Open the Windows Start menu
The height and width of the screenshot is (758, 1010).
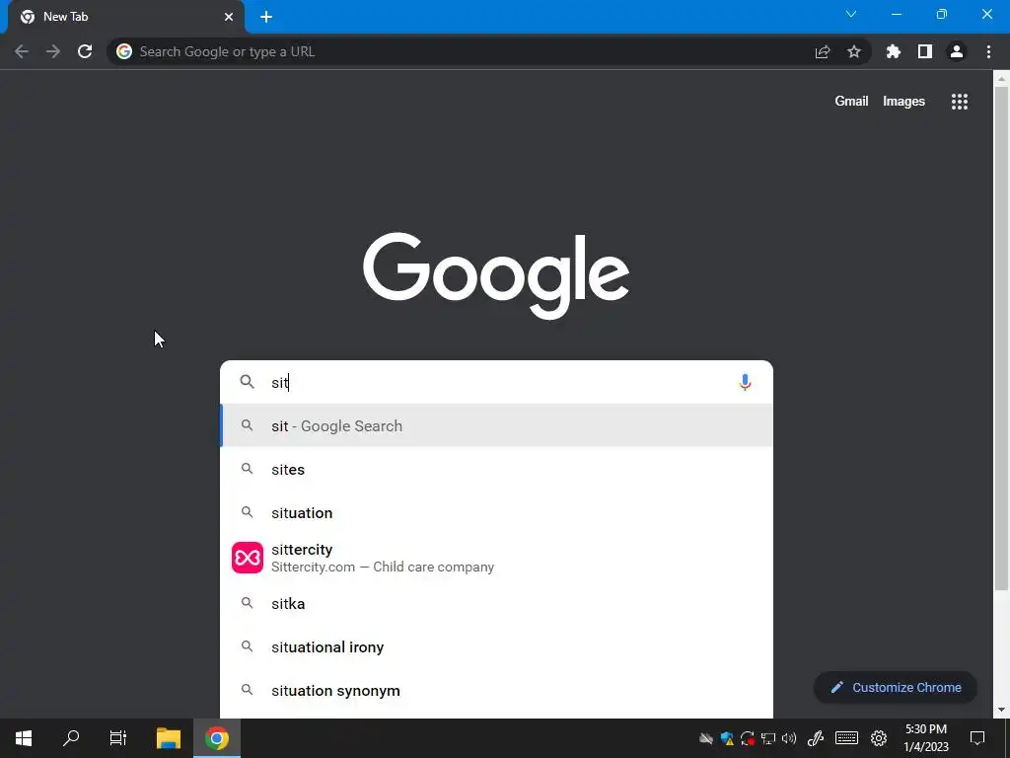(24, 738)
